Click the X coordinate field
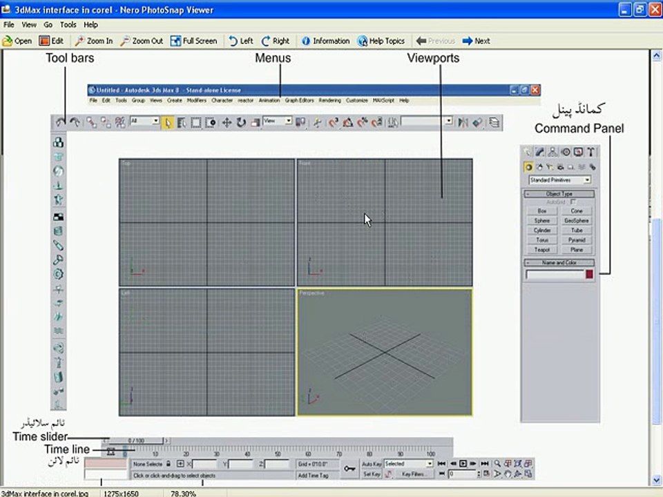Viewport: 663px width, 497px height. pyautogui.click(x=204, y=464)
